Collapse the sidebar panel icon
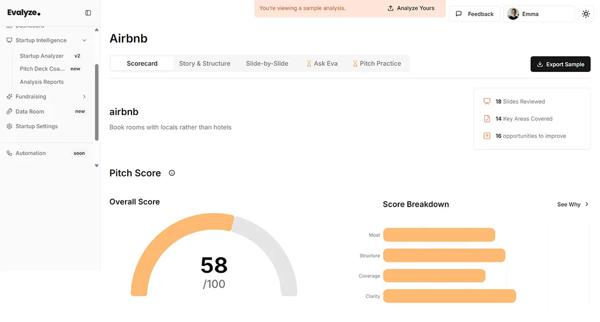600x322 pixels. [x=88, y=13]
